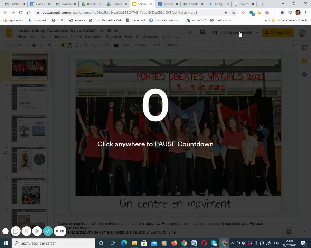This screenshot has height=248, width=311.
Task: Finish recording with the green checkmark
Action: (x=48, y=231)
